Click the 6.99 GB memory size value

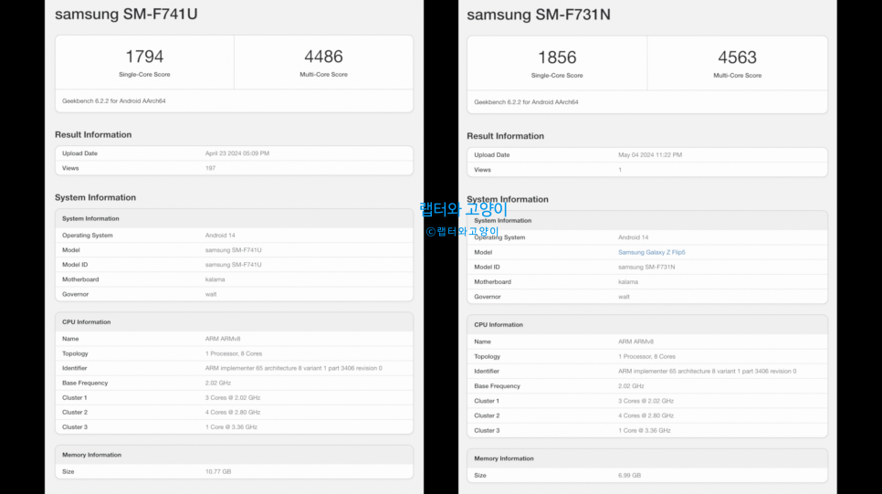coord(629,476)
